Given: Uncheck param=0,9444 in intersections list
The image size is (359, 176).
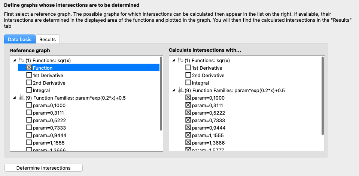Looking at the screenshot, I should pos(188,128).
